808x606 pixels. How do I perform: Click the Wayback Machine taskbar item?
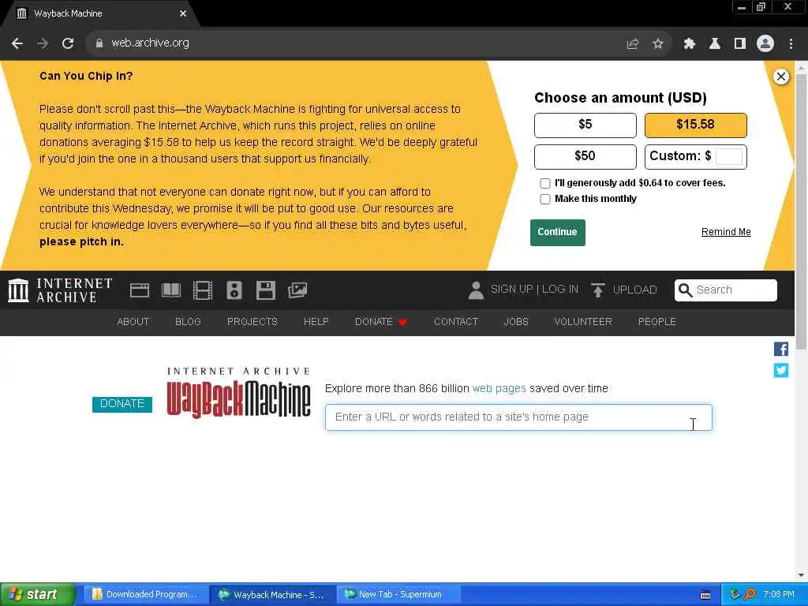pyautogui.click(x=272, y=595)
